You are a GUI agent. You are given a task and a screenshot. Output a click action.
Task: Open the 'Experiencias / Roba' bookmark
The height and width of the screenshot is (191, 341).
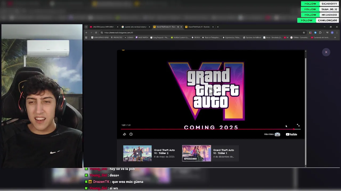[x=232, y=37]
